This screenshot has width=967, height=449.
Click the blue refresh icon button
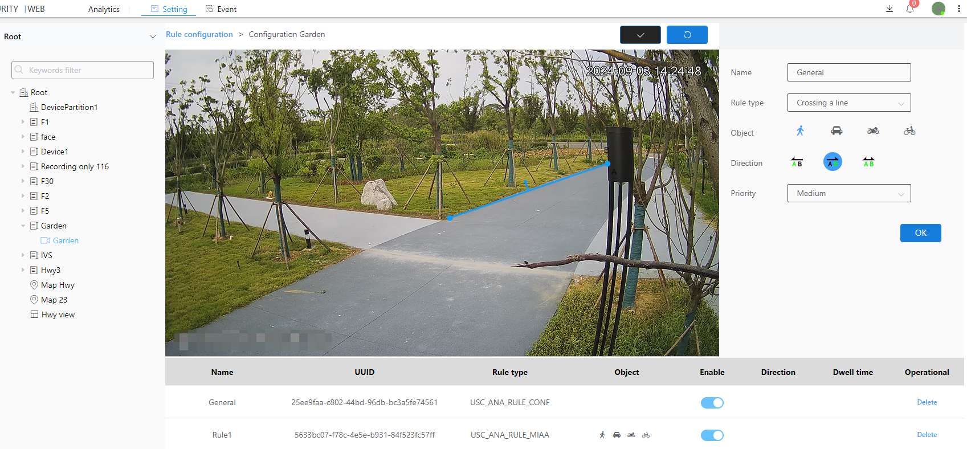pos(687,35)
